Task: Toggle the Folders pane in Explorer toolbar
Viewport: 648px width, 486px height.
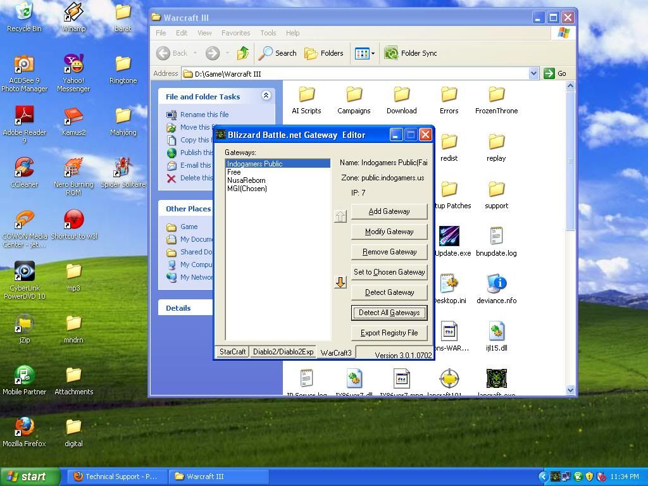Action: [x=324, y=53]
